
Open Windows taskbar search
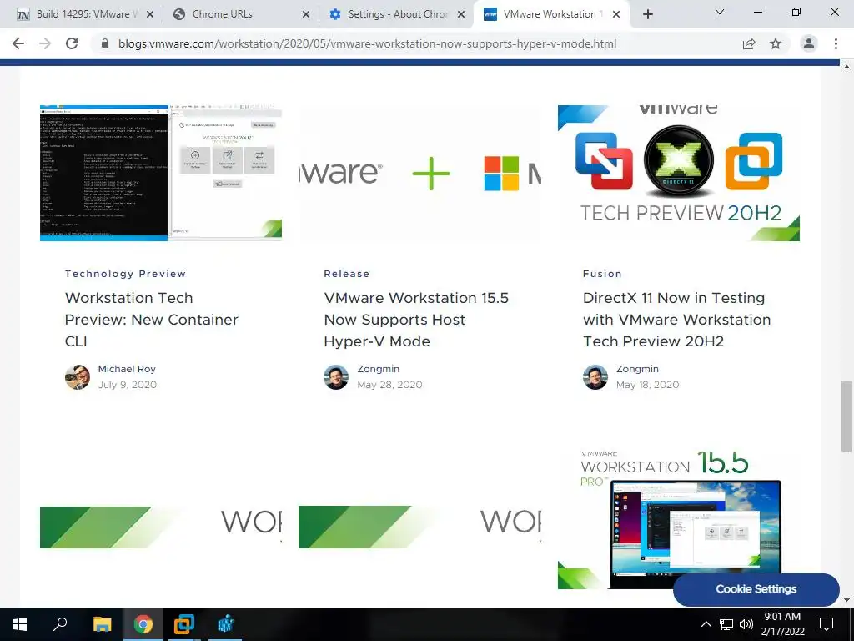(x=60, y=624)
